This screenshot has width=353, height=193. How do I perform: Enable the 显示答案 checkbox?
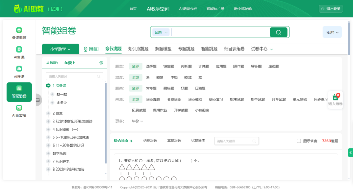coord(299,141)
